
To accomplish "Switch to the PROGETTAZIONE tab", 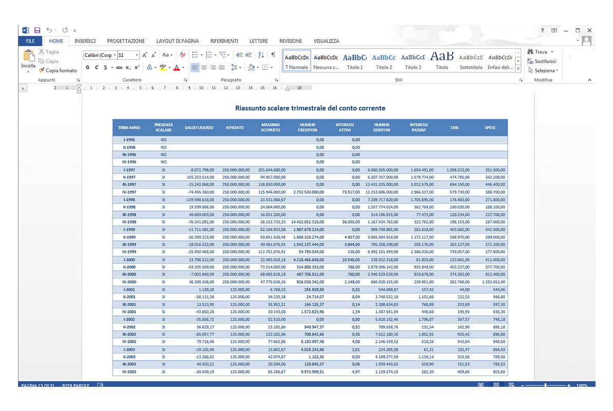I will pyautogui.click(x=125, y=41).
